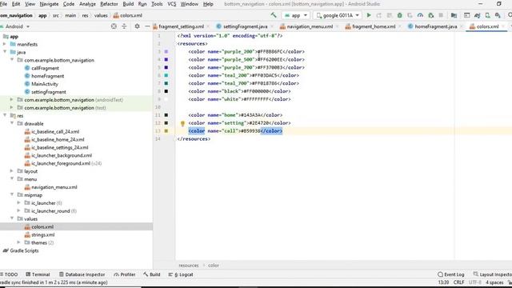Close the fragment_home.xml tab
512x288 pixels.
coord(400,26)
